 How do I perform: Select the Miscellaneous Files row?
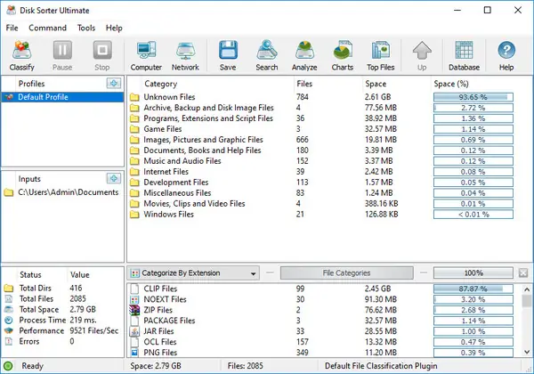pos(322,193)
